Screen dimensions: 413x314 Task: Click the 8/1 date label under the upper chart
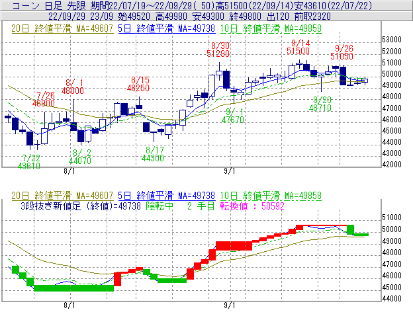(69, 171)
